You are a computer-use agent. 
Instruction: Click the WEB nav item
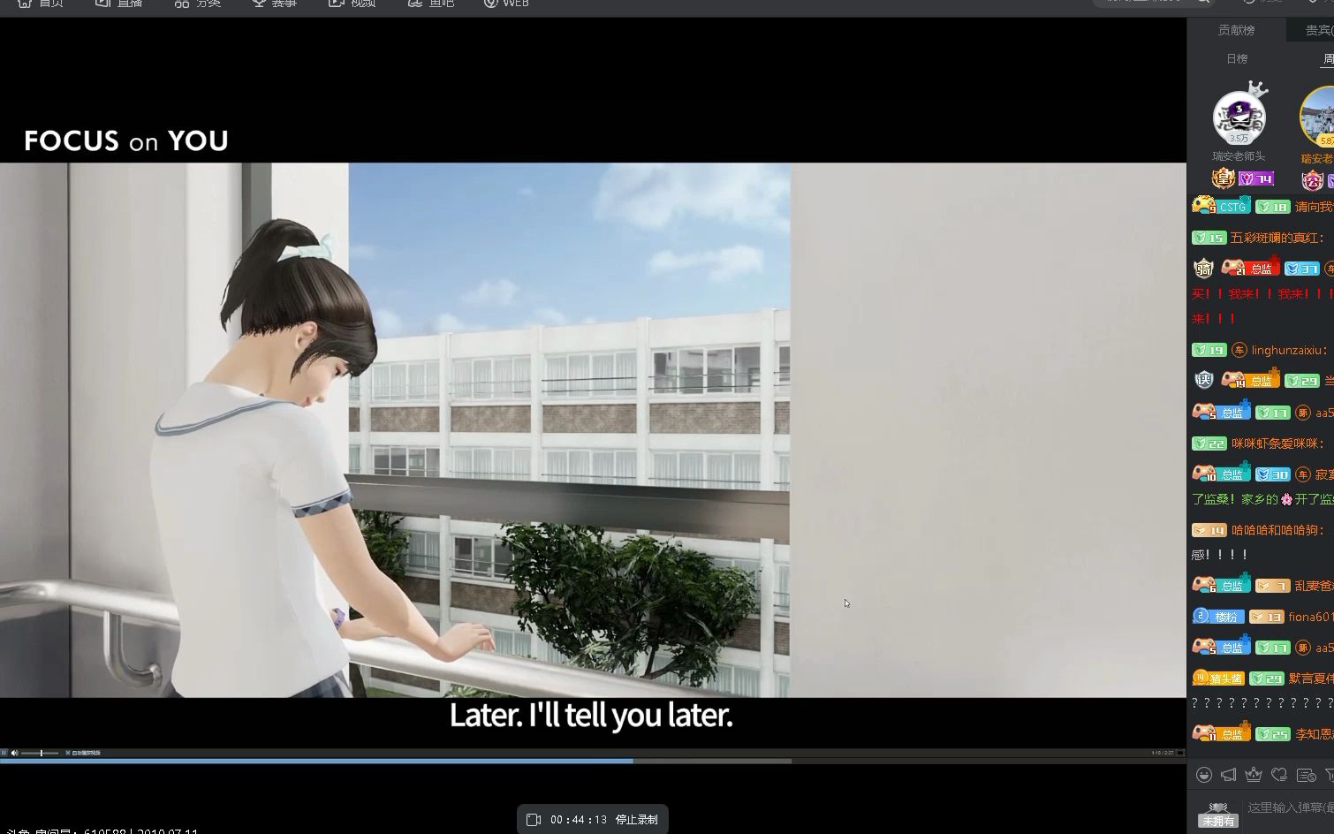(x=506, y=4)
